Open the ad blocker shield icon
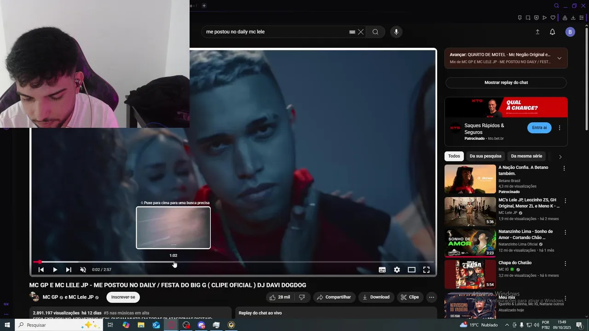 click(x=536, y=18)
